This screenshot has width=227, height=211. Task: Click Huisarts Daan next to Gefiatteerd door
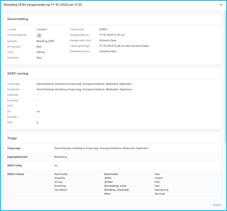tap(108, 51)
